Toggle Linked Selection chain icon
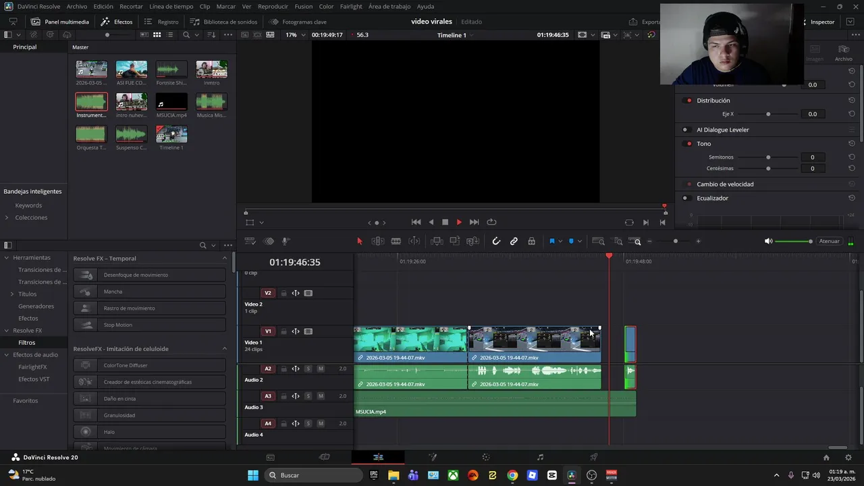 (x=514, y=241)
